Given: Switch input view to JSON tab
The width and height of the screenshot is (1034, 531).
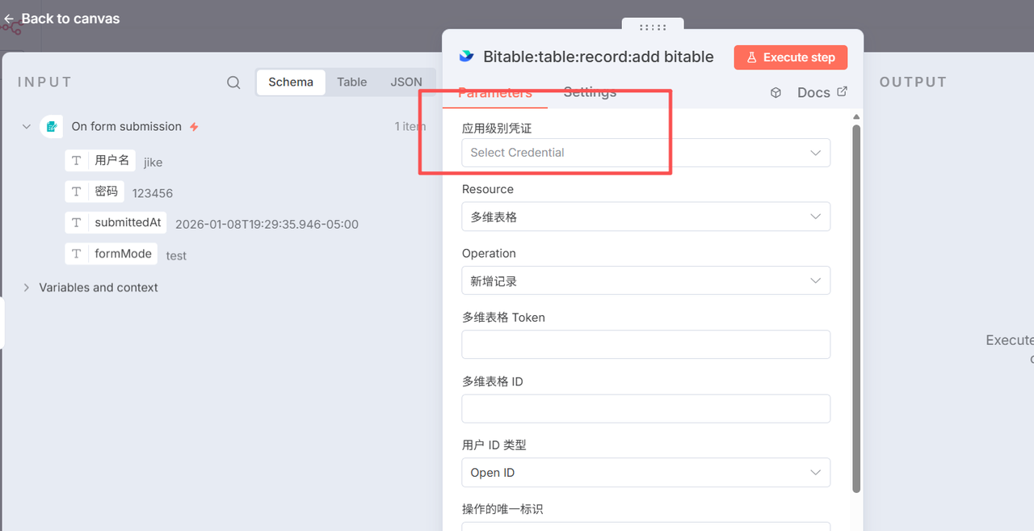Looking at the screenshot, I should point(406,82).
